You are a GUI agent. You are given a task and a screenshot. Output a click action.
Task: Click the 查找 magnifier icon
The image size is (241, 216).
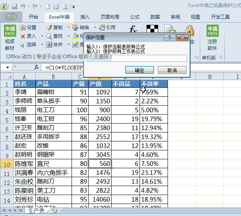49,36
